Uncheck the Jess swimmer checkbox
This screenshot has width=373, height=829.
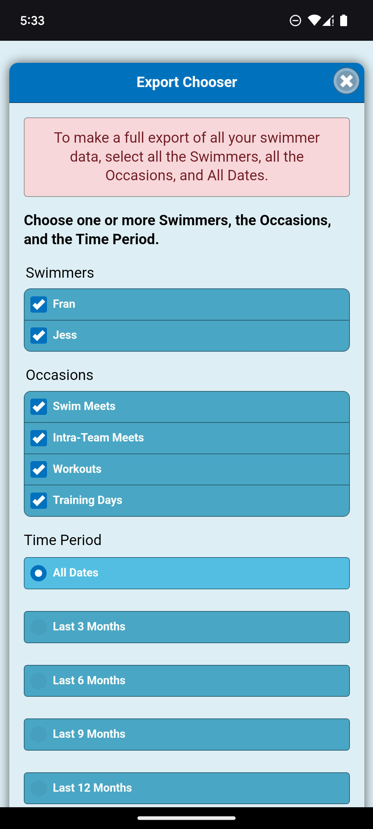pos(39,335)
